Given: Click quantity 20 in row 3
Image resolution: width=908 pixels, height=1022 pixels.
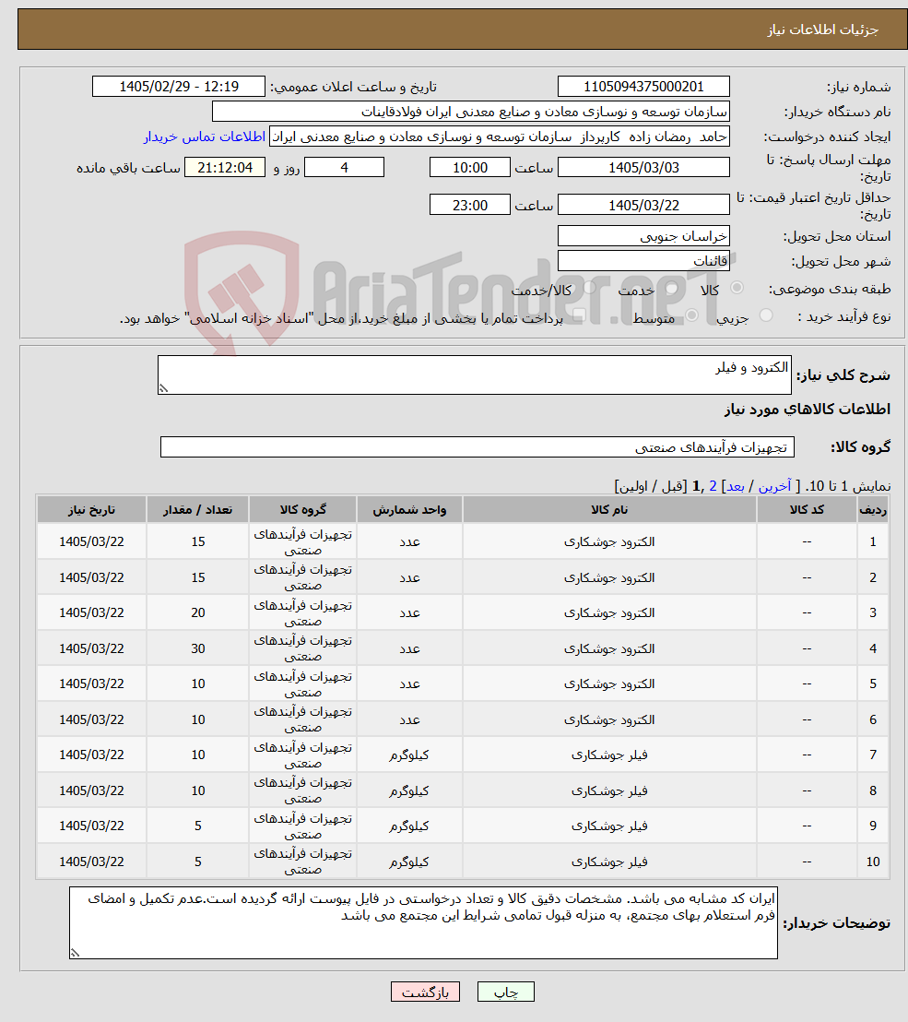Looking at the screenshot, I should 198,612.
